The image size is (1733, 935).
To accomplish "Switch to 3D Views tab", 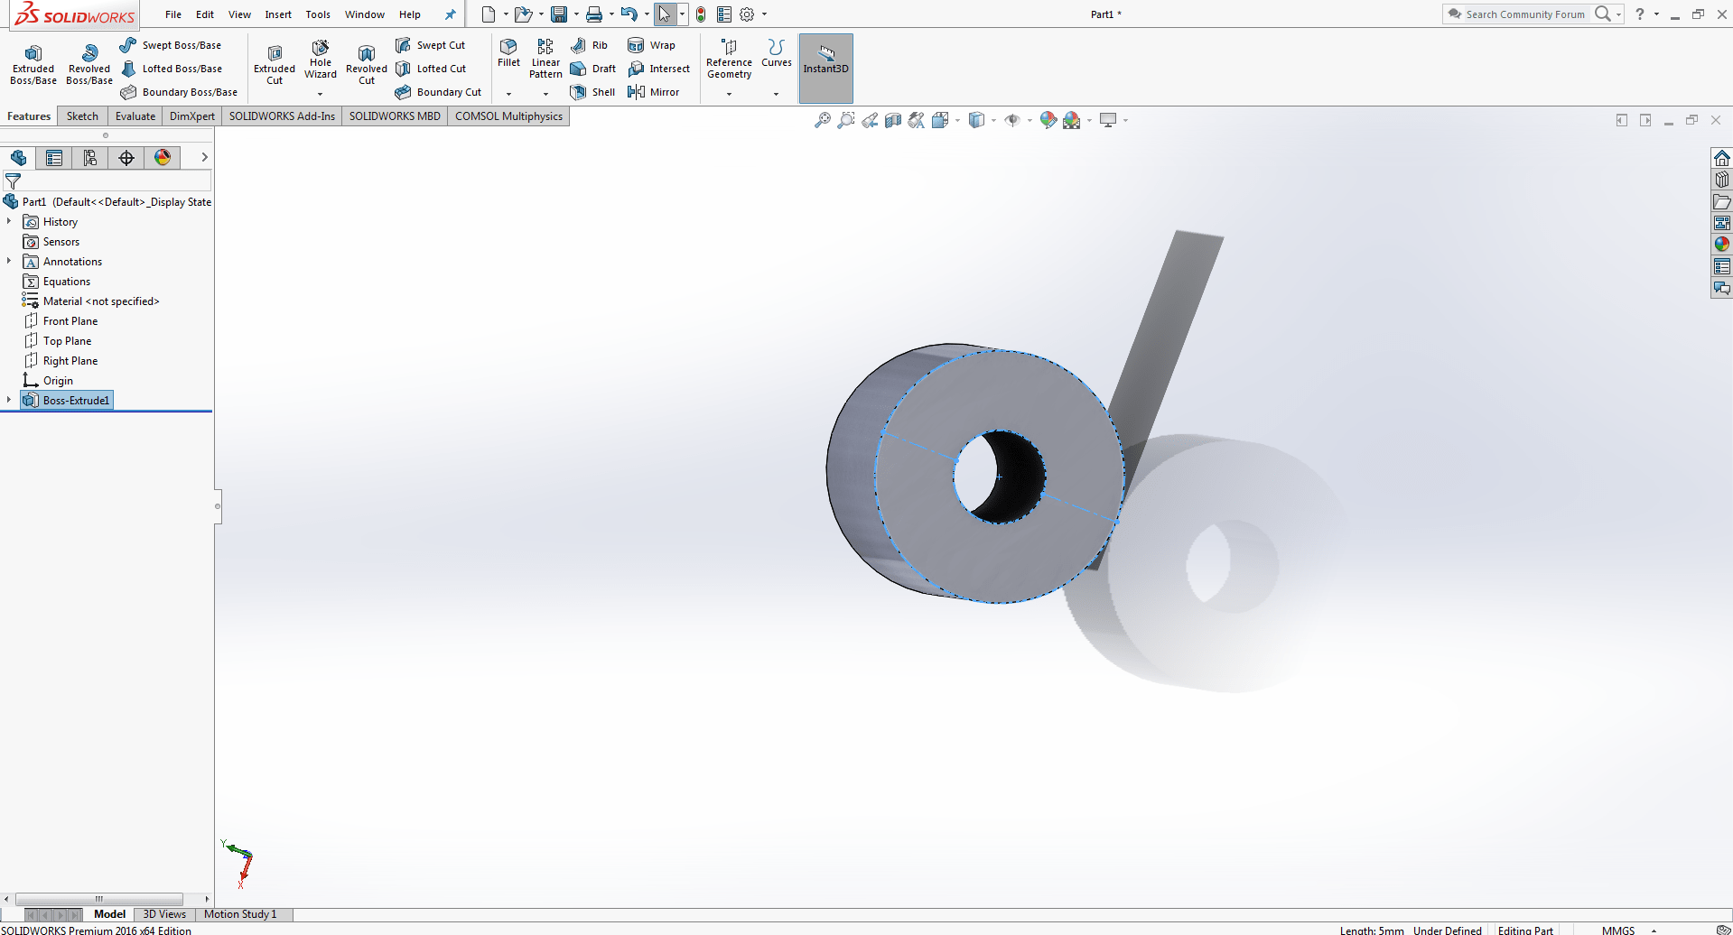I will click(164, 914).
